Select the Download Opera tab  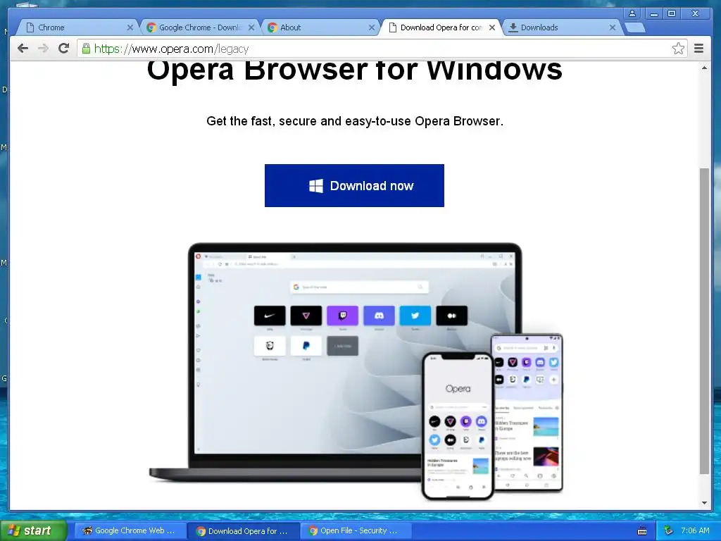point(439,27)
